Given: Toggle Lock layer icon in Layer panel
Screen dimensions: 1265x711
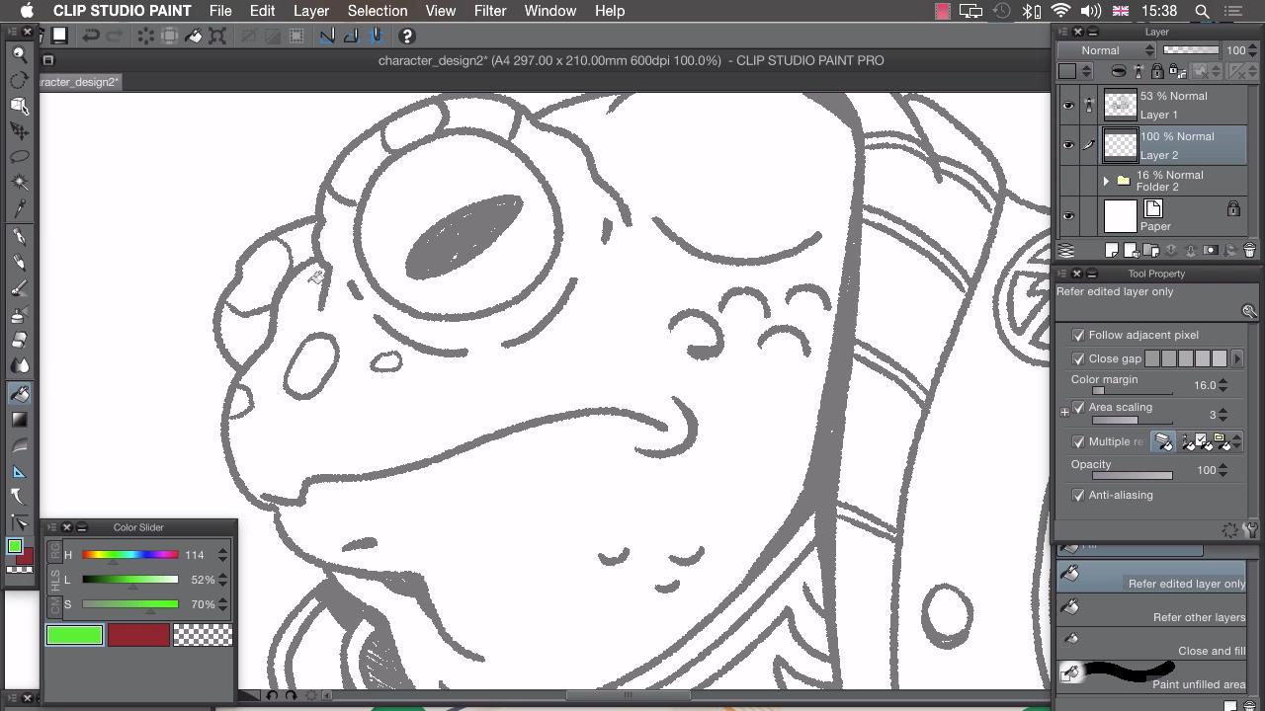Looking at the screenshot, I should (1157, 71).
